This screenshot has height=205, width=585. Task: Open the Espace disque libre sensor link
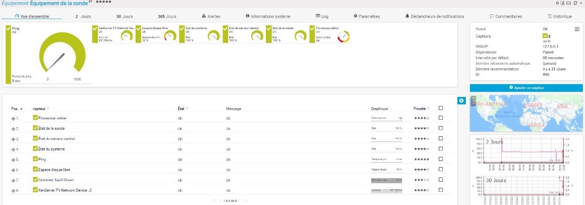click(x=54, y=170)
